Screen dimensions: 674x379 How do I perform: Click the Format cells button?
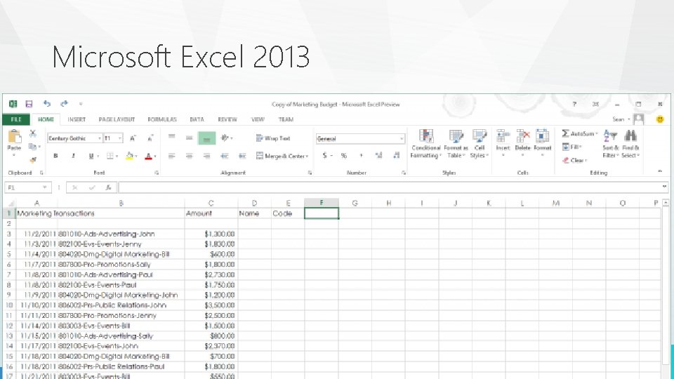tap(543, 142)
